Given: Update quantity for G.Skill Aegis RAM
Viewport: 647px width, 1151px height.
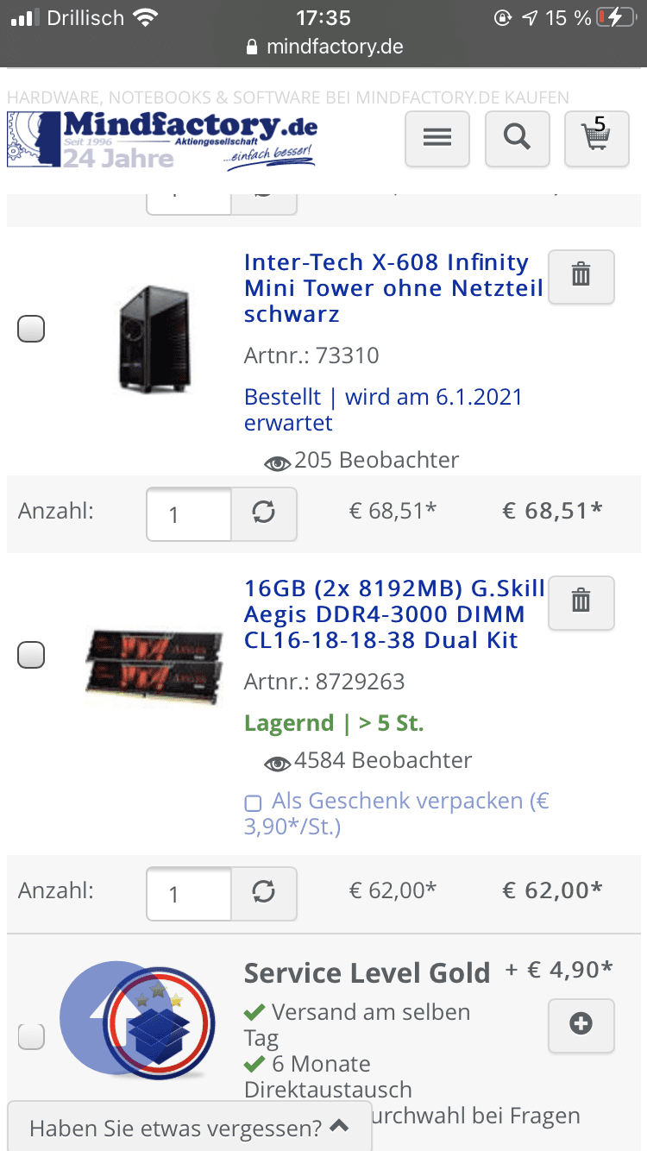Looking at the screenshot, I should pyautogui.click(x=264, y=893).
